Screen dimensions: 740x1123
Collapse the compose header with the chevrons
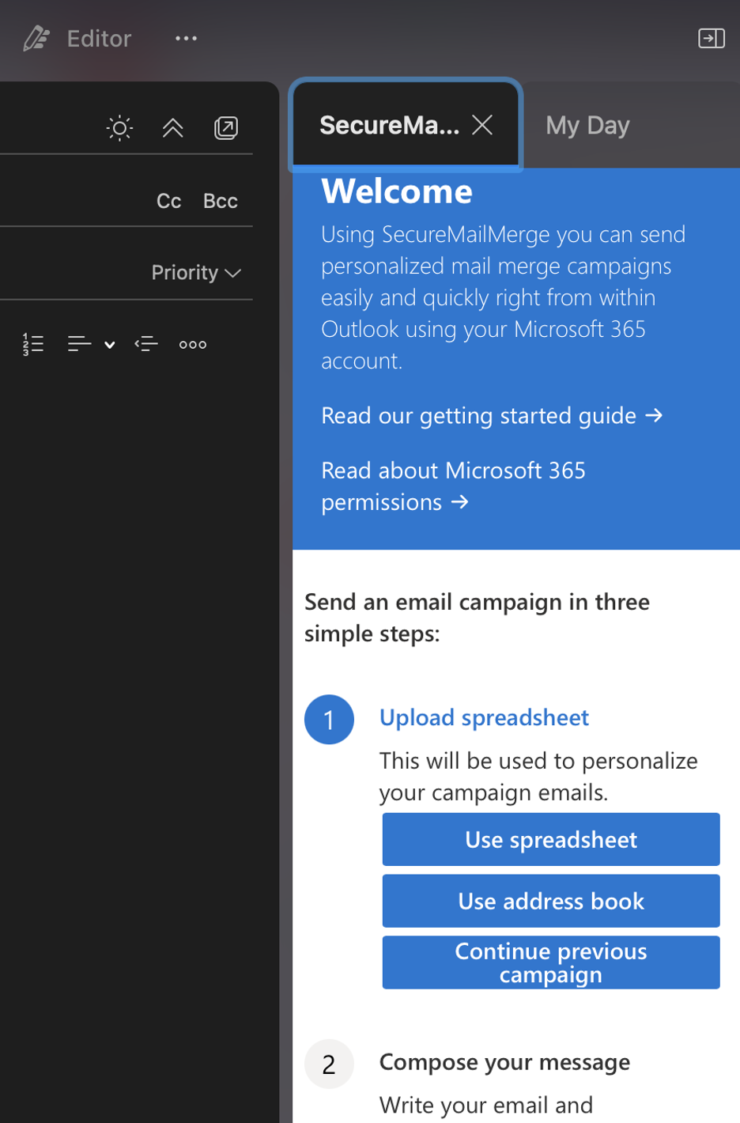coord(172,127)
